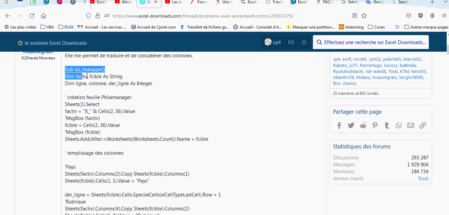Switch to the 5 tech tab
Screen dimensions: 449x215
[275, 2]
